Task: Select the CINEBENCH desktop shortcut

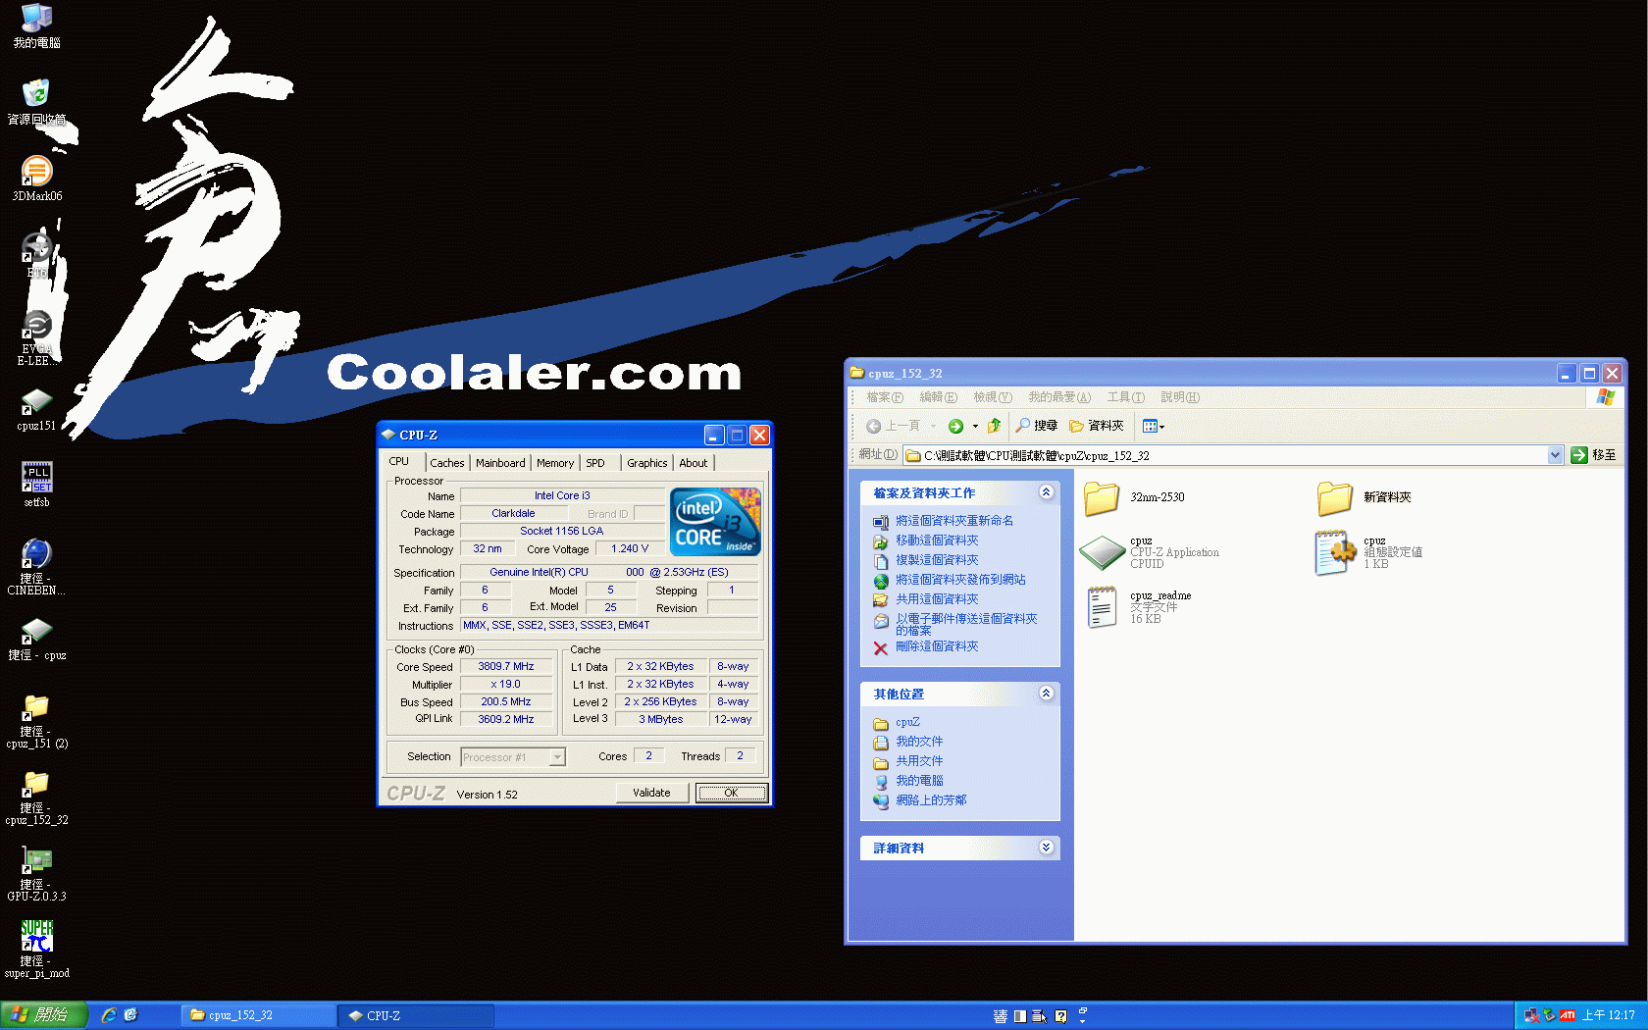Action: pyautogui.click(x=36, y=568)
